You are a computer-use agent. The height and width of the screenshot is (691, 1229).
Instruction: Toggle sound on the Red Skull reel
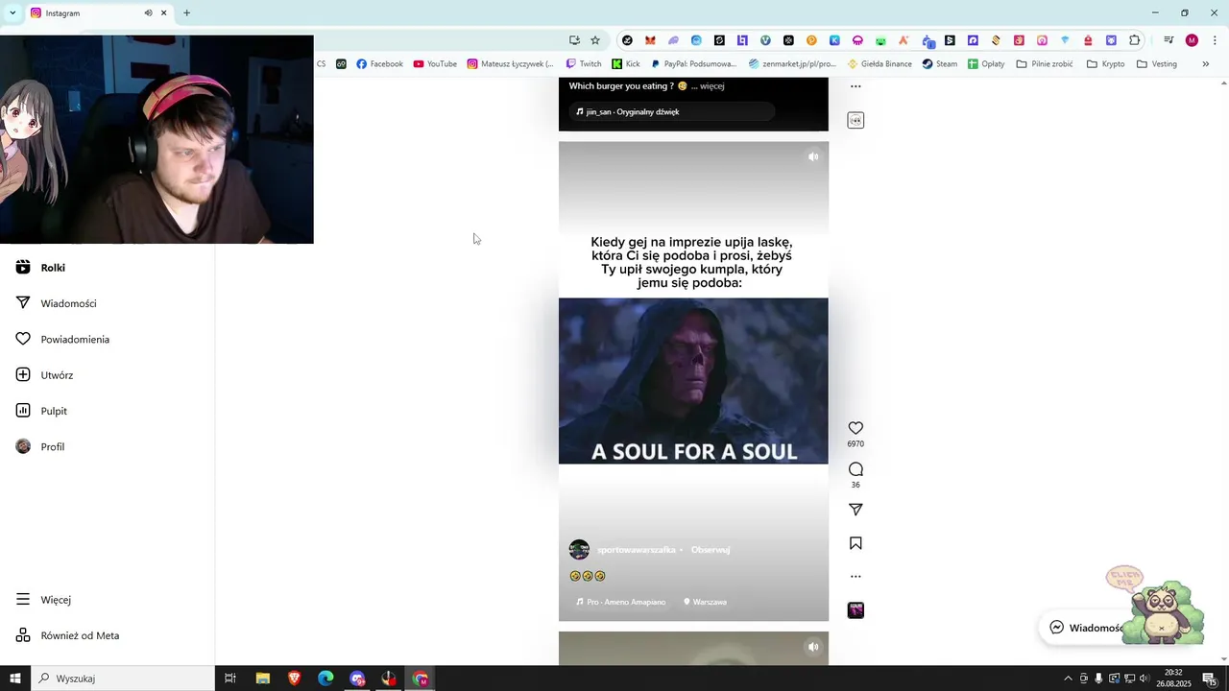[813, 156]
